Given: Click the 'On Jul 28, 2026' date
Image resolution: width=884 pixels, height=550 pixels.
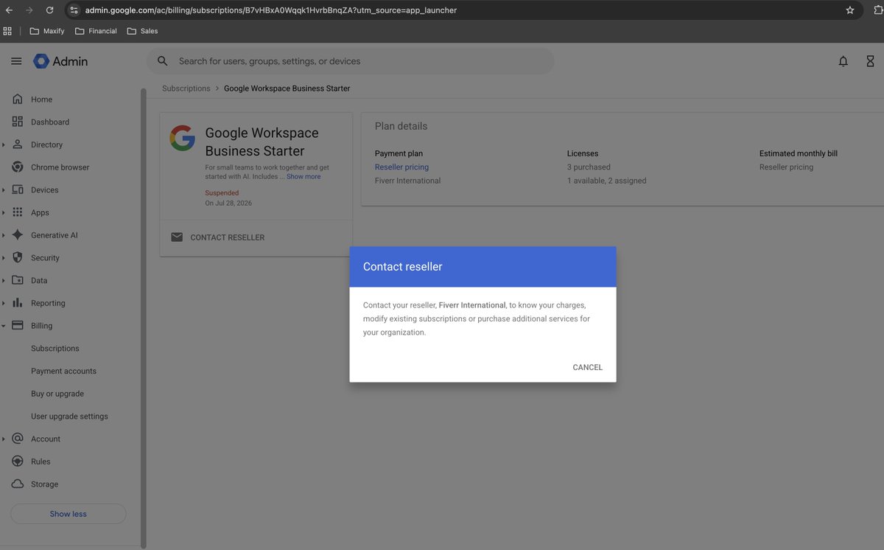Looking at the screenshot, I should tap(228, 203).
